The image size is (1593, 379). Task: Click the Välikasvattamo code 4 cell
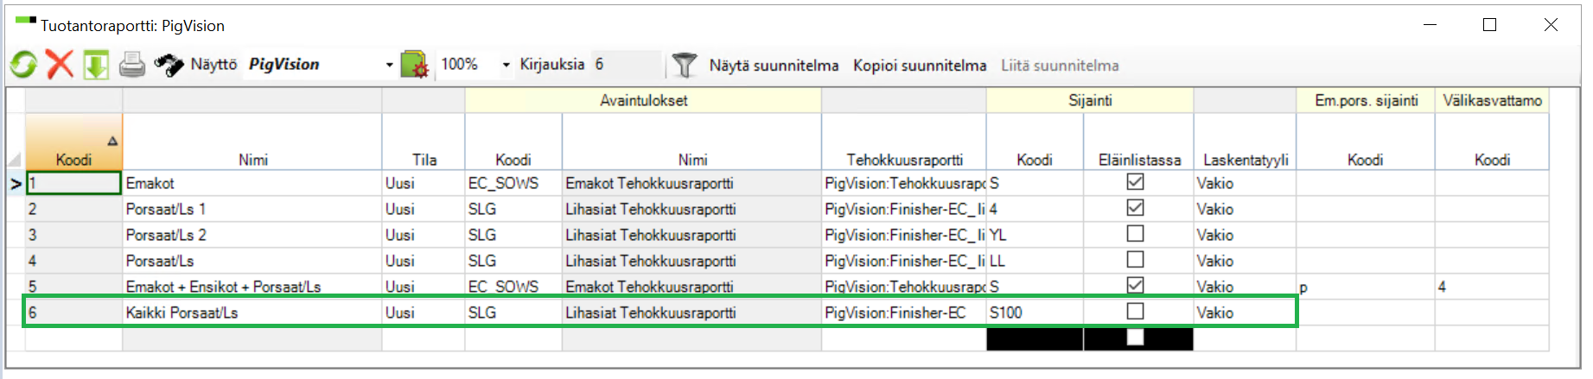[1492, 287]
